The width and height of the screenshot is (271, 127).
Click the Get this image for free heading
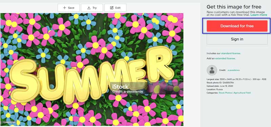coord(234,7)
